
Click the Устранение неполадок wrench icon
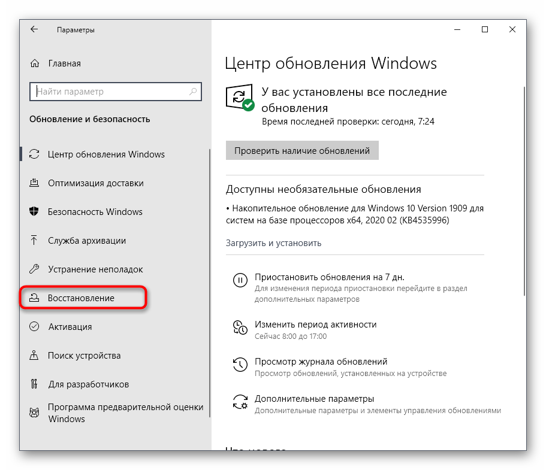pos(34,269)
